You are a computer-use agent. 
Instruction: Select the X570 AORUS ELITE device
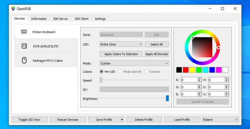point(46,46)
